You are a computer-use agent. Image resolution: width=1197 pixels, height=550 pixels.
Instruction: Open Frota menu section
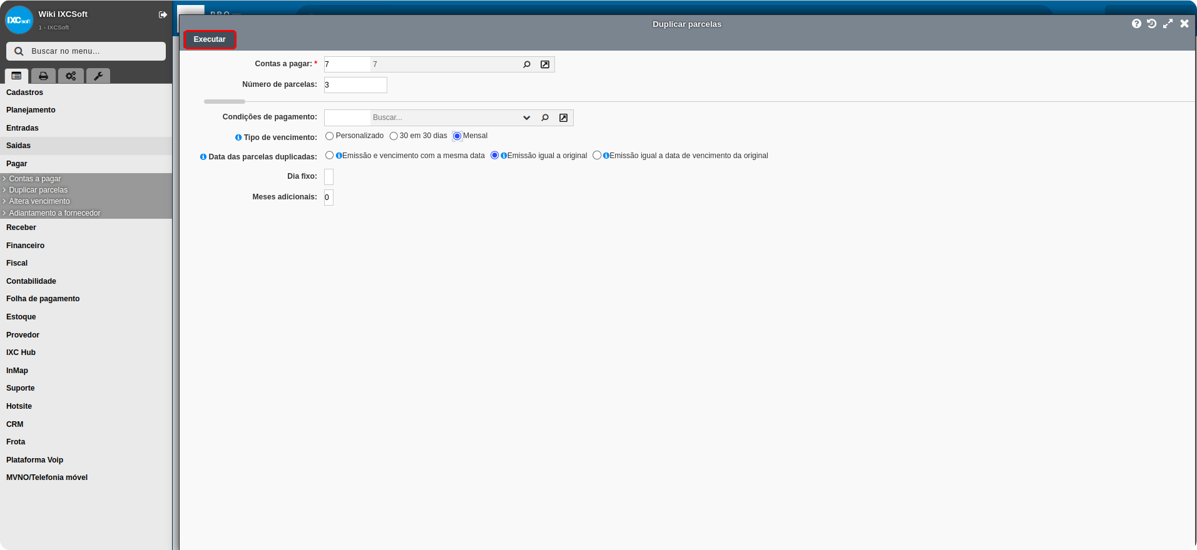coord(86,442)
